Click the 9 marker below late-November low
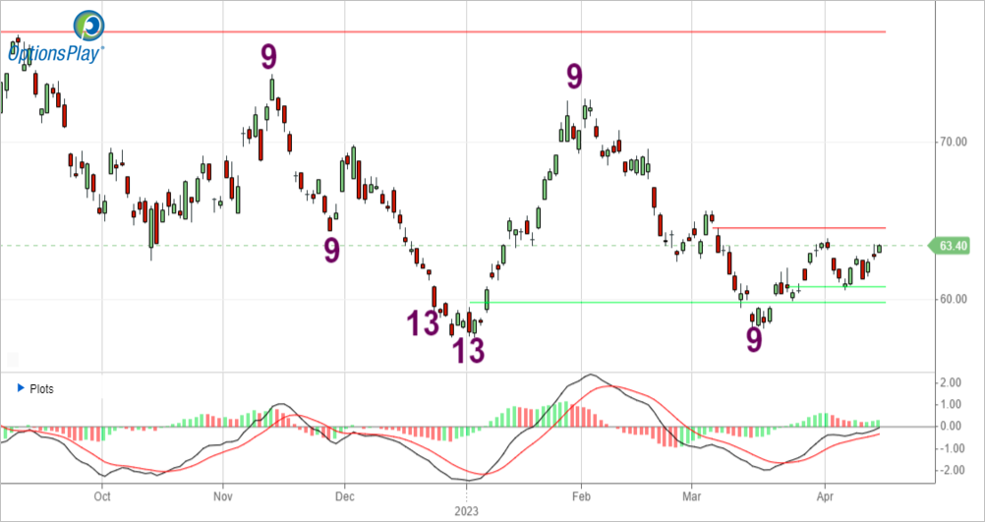The image size is (985, 522). (x=331, y=251)
